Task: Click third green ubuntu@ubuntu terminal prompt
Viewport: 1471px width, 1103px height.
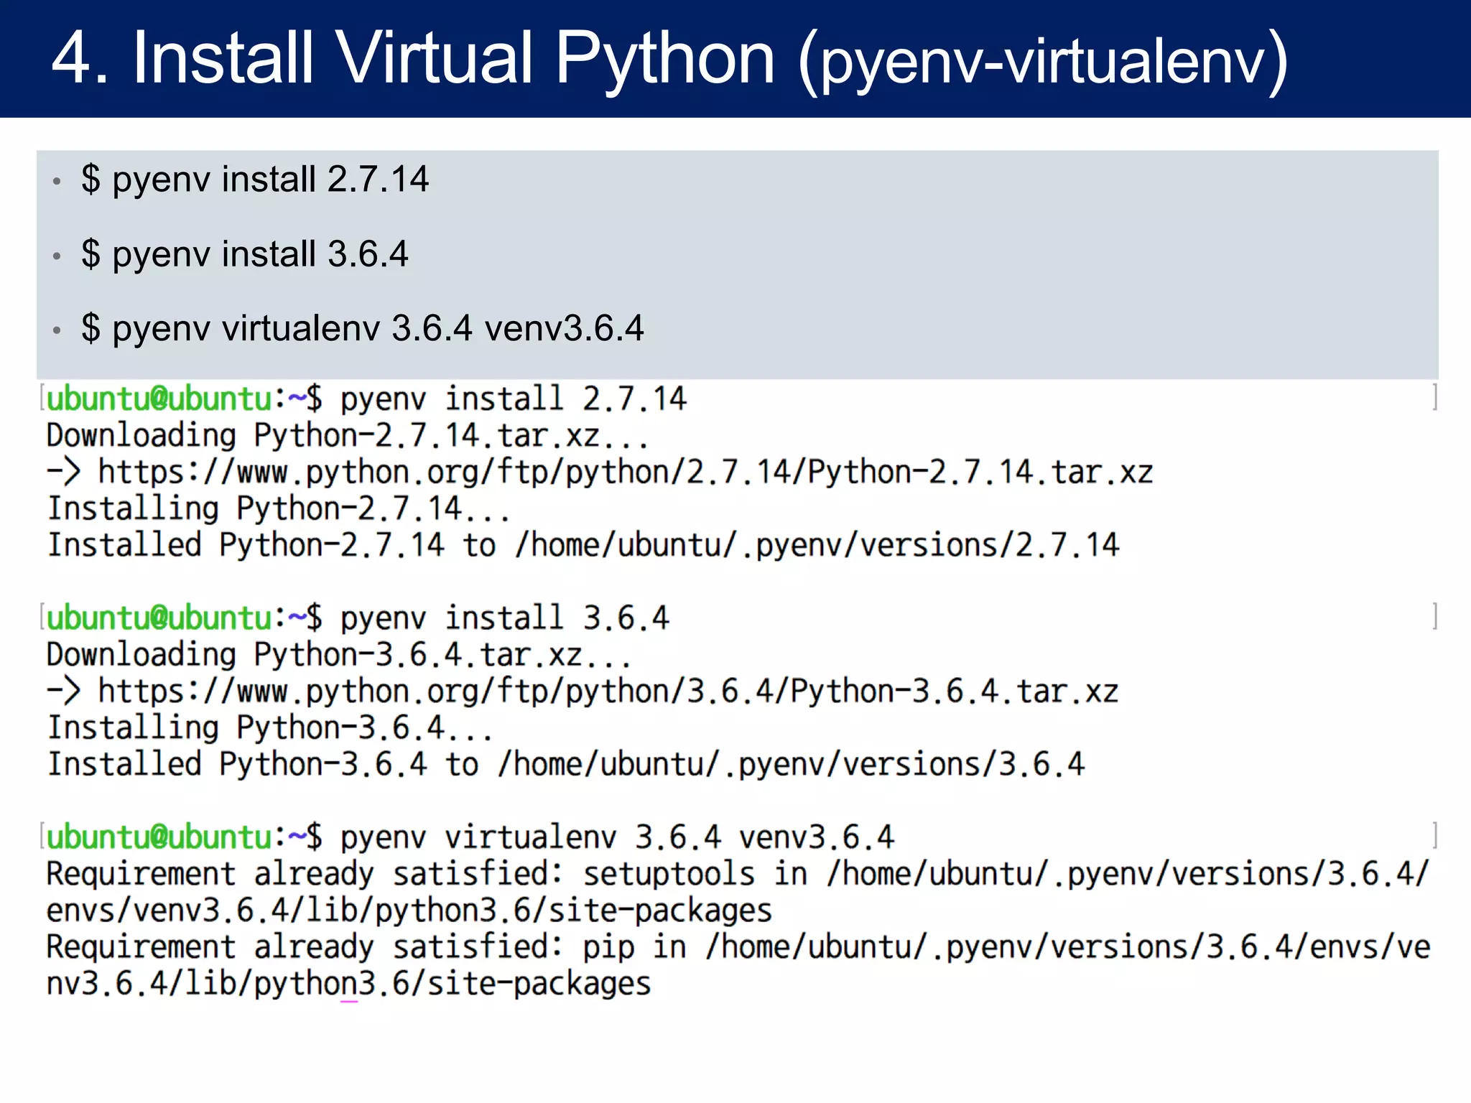Action: (x=159, y=837)
